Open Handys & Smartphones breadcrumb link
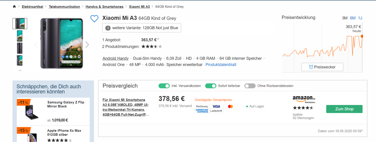 [105, 6]
